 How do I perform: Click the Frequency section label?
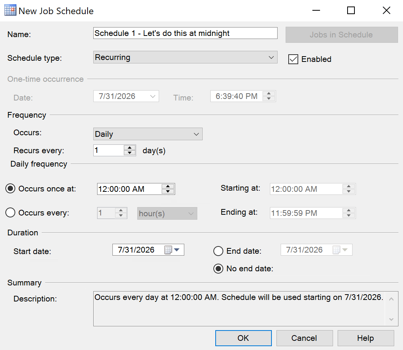pos(27,115)
